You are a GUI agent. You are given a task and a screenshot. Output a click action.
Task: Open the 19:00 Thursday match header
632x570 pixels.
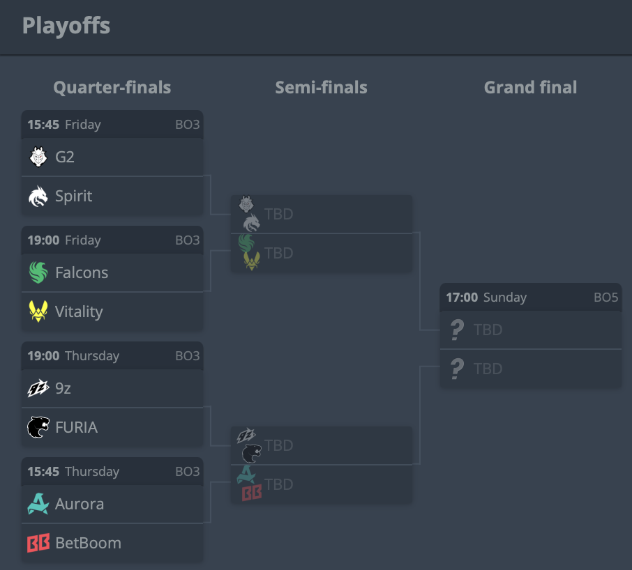112,356
